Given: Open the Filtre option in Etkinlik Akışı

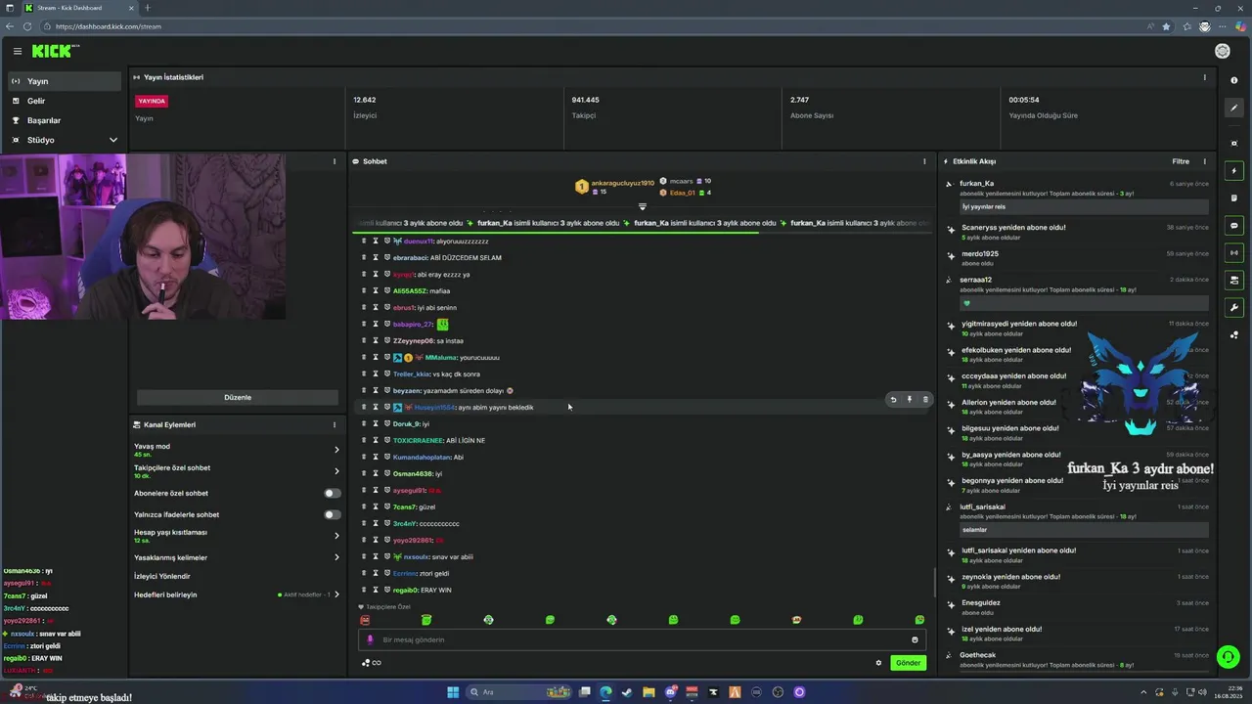Looking at the screenshot, I should [x=1181, y=161].
